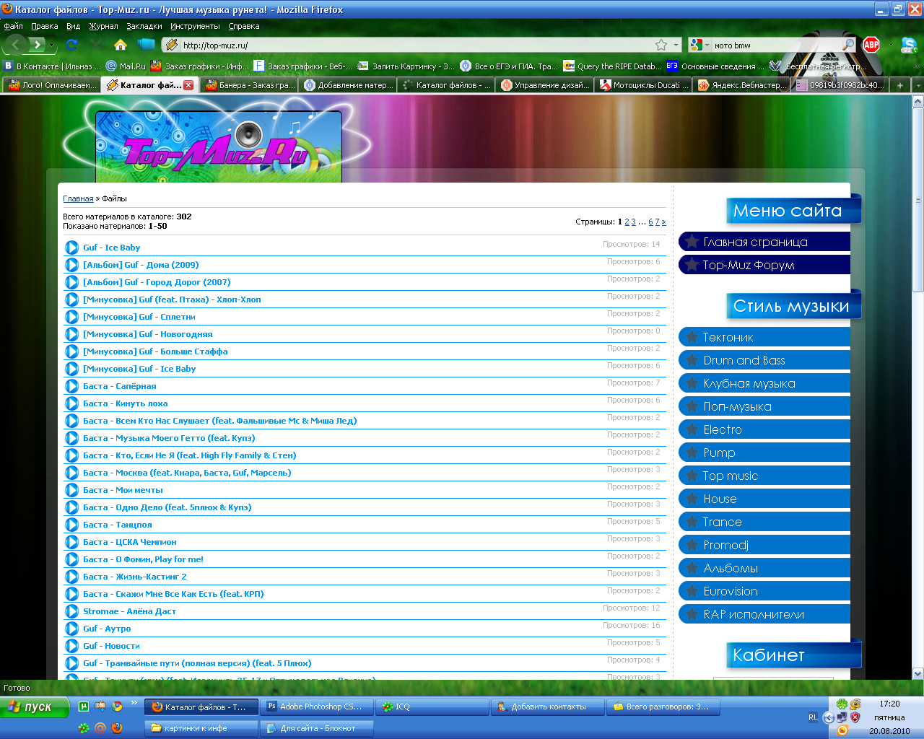
Task: Switch to the Яндекс.Вебмастер tab
Action: pos(741,85)
